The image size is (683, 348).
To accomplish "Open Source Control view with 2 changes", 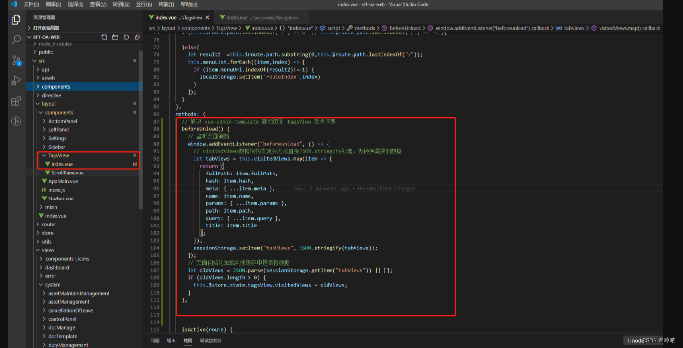I will click(16, 60).
